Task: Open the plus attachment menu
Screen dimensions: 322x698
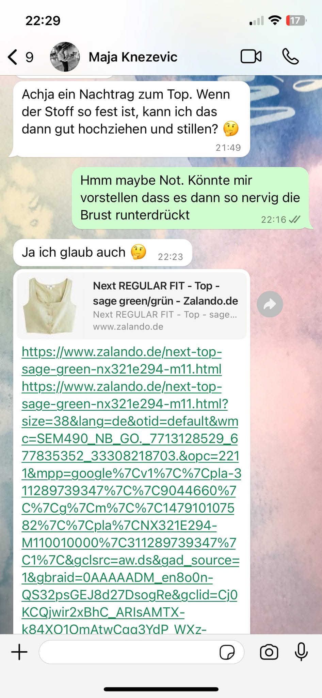Action: [x=19, y=652]
